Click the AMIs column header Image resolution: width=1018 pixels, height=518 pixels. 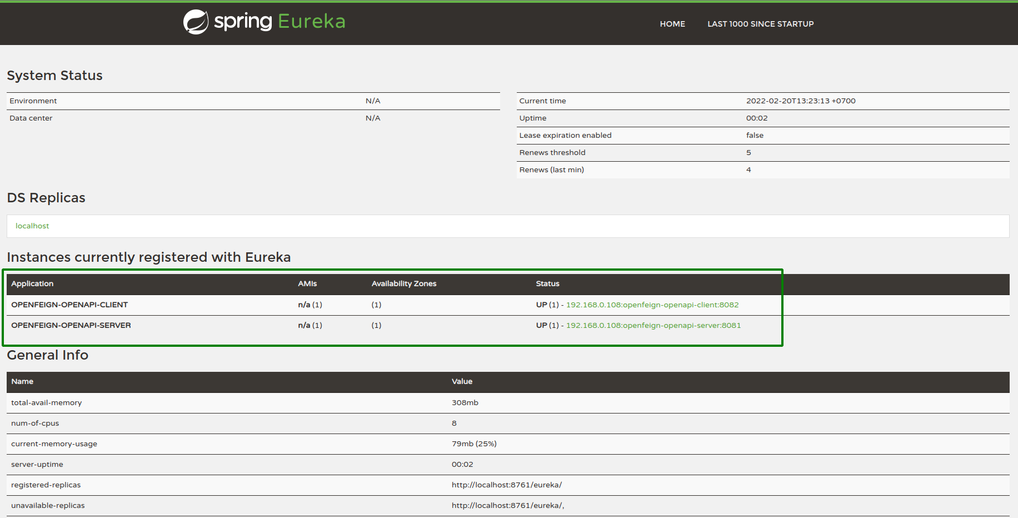click(x=307, y=284)
